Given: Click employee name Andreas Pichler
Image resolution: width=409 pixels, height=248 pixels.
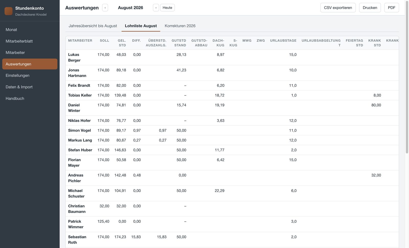Looking at the screenshot, I should [76, 178].
